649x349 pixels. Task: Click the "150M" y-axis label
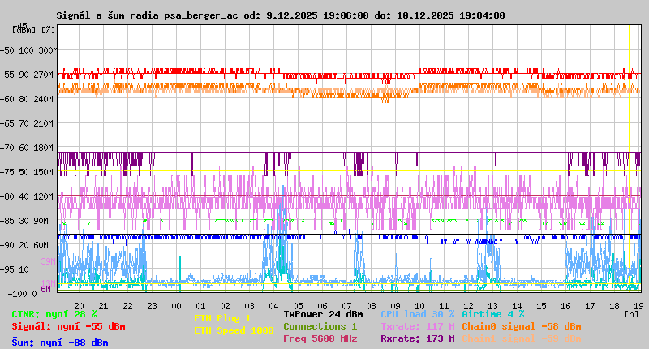pyautogui.click(x=44, y=172)
